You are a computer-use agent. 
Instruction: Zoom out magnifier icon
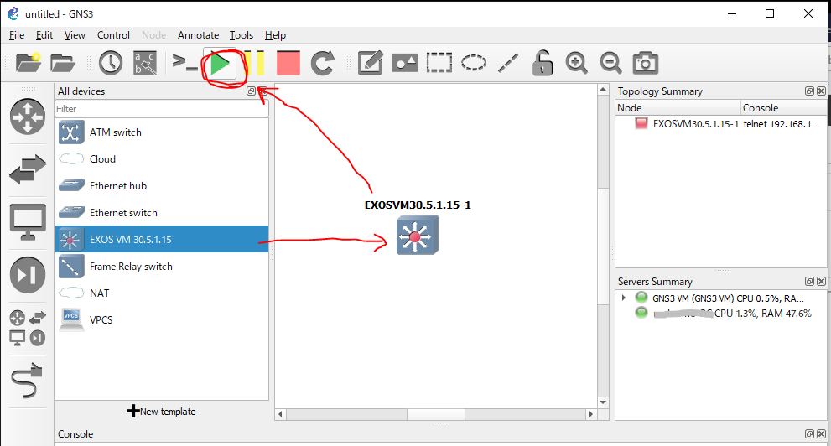click(610, 63)
